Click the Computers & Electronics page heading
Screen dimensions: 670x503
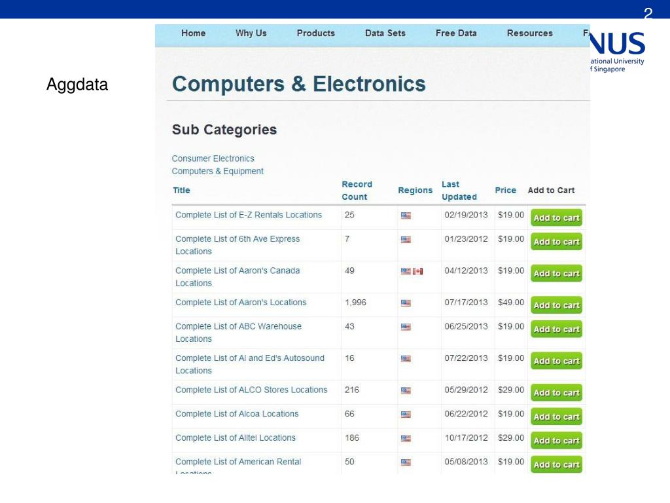pyautogui.click(x=298, y=84)
